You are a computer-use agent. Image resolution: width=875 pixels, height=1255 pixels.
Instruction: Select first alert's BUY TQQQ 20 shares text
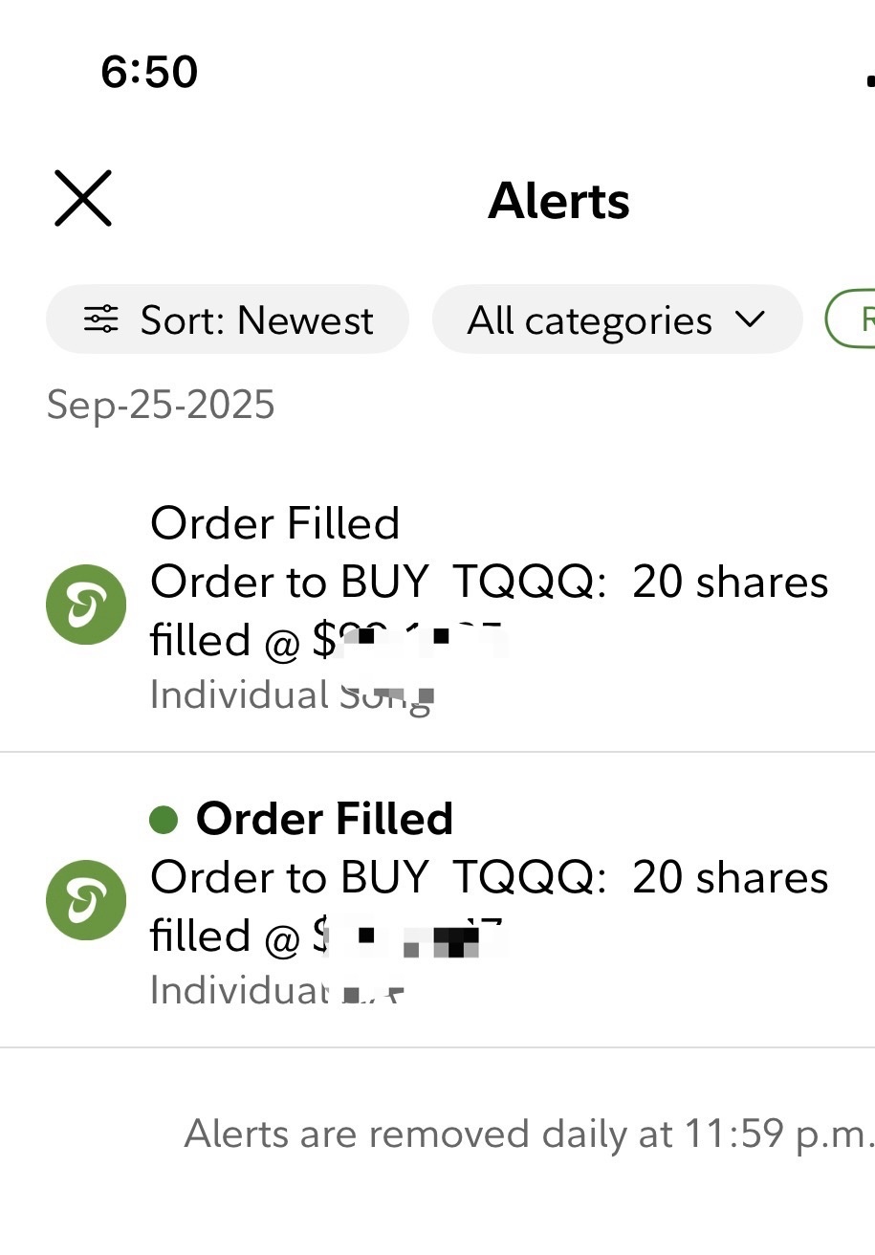pos(489,582)
